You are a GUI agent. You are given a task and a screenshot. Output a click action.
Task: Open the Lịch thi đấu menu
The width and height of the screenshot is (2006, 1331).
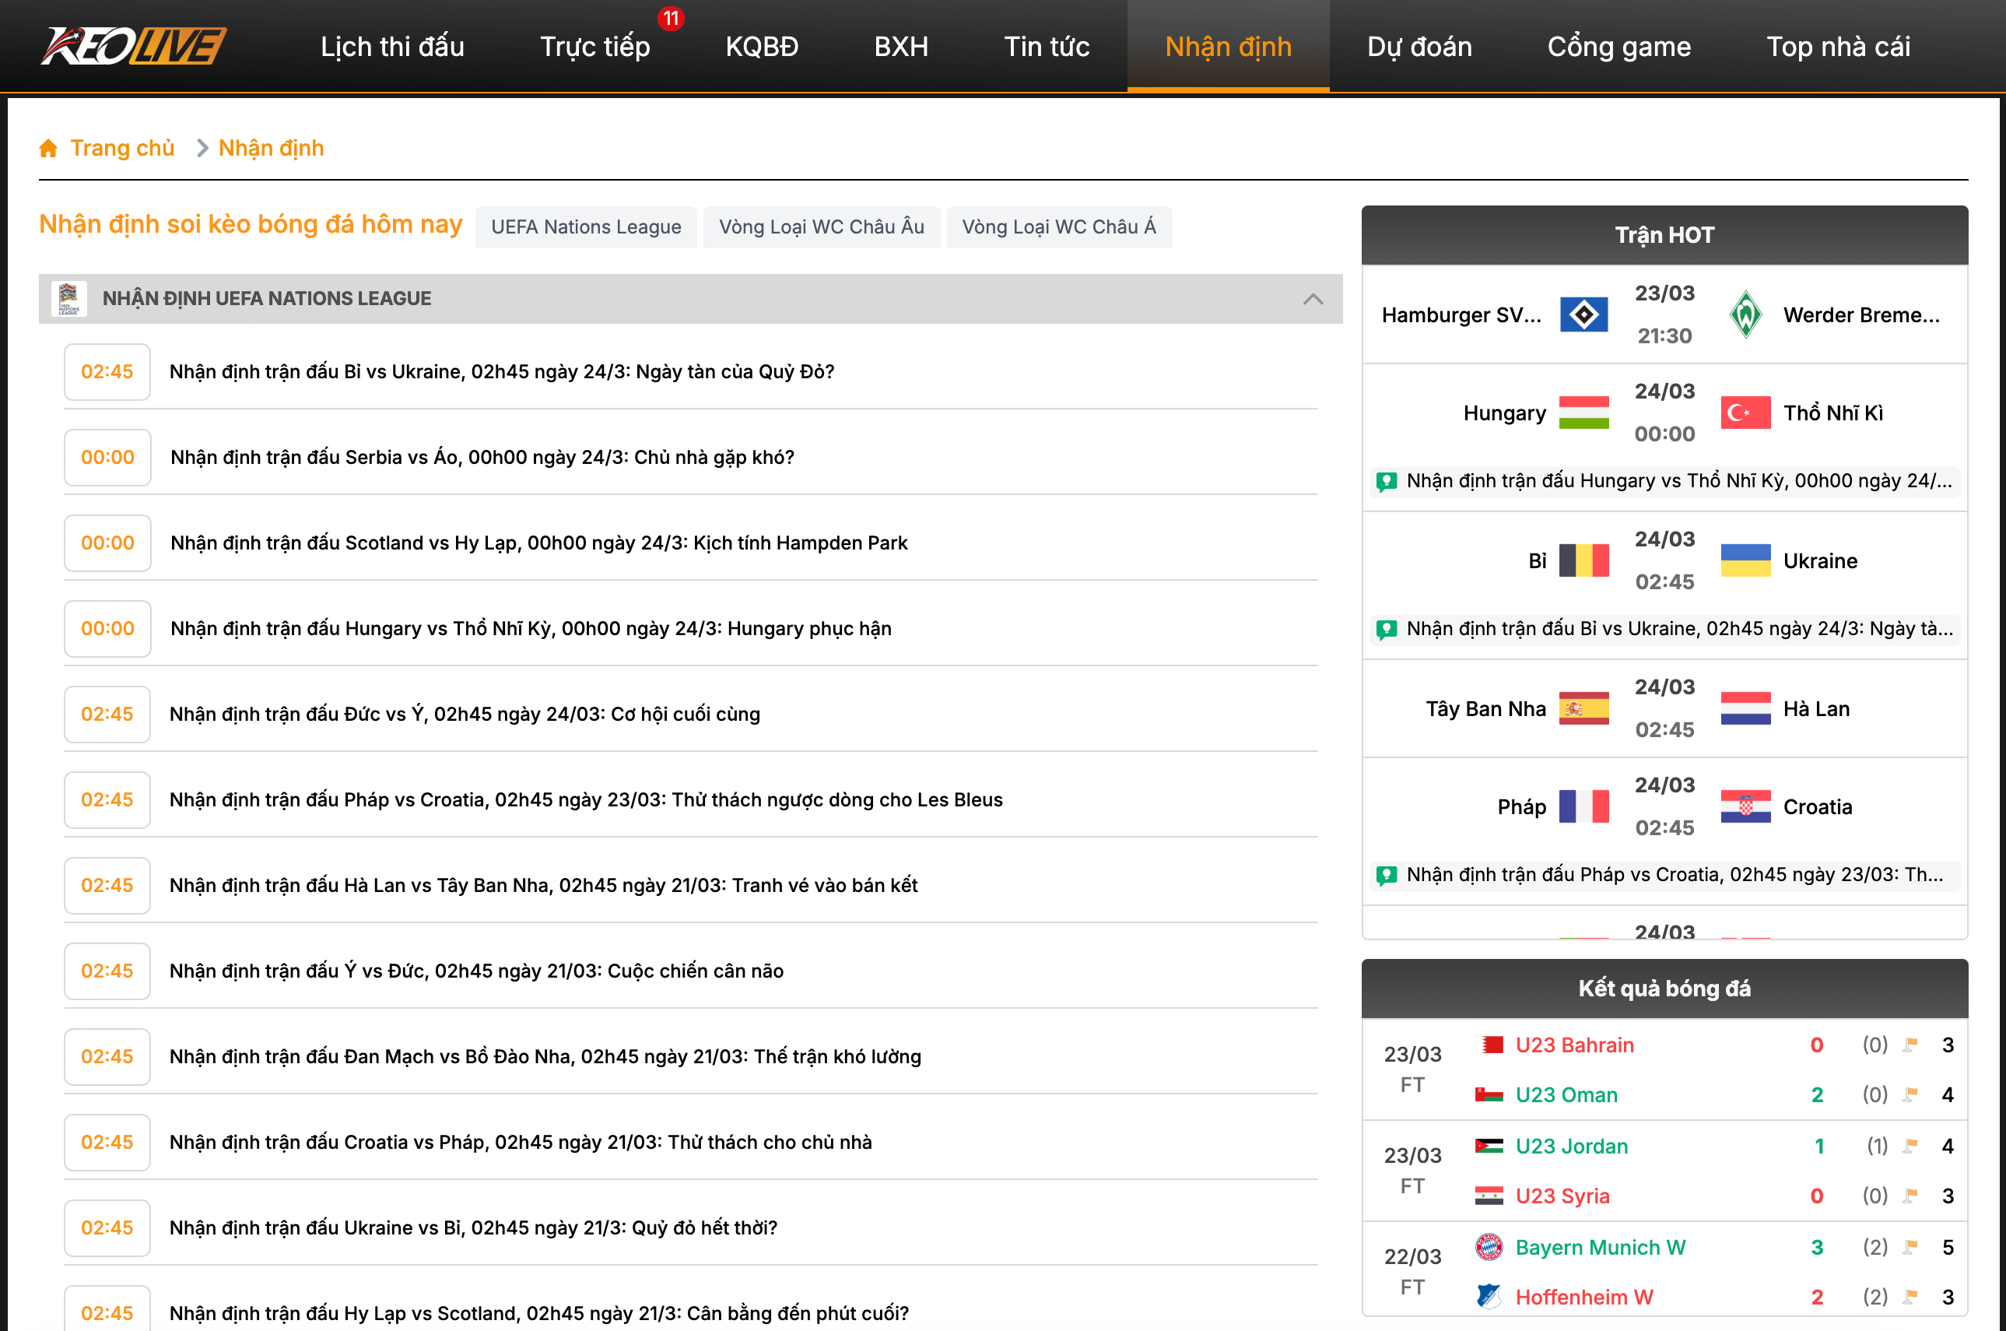(392, 47)
